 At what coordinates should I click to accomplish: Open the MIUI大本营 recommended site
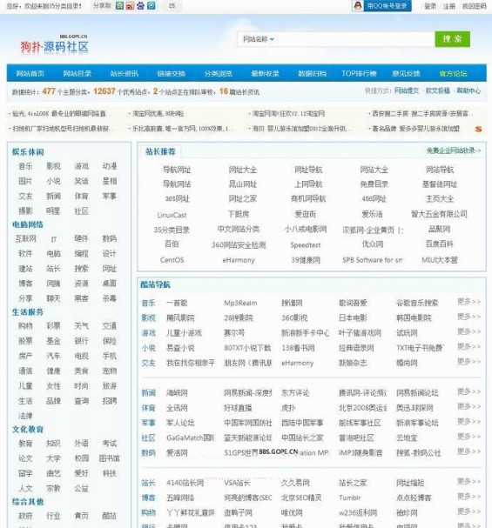pos(440,260)
